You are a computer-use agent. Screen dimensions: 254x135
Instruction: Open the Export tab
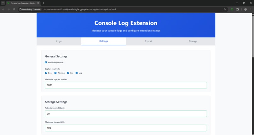(x=148, y=42)
